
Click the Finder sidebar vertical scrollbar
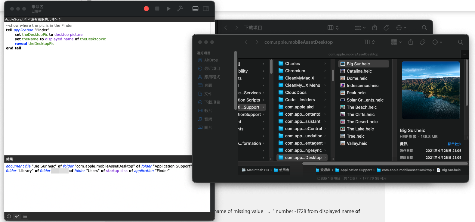click(236, 80)
